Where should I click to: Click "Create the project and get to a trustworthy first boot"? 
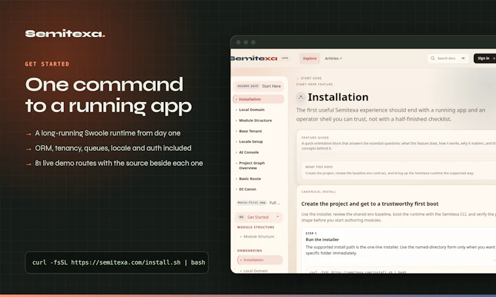click(370, 204)
